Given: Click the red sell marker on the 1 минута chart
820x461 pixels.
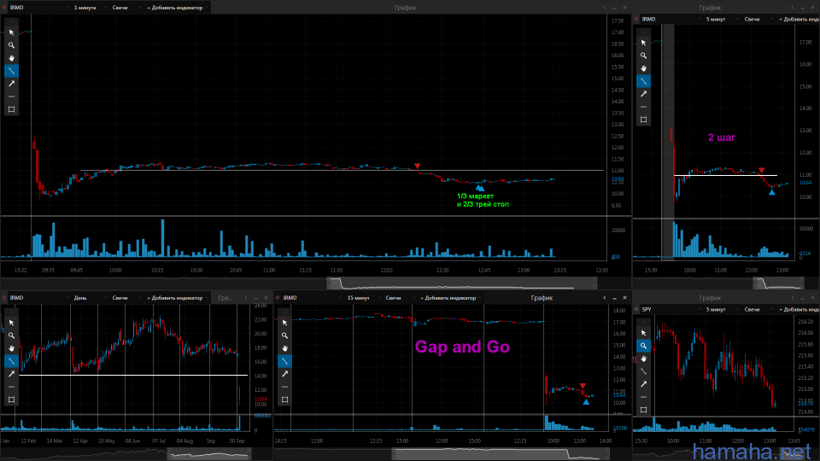Looking at the screenshot, I should click(418, 166).
